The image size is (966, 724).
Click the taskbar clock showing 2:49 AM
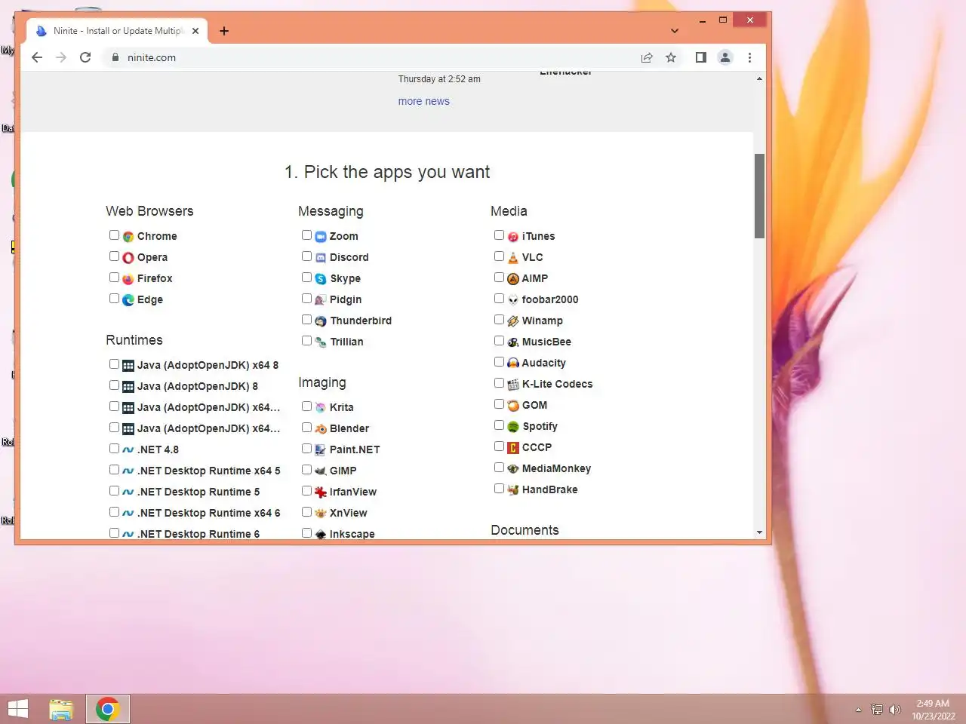pos(933,710)
